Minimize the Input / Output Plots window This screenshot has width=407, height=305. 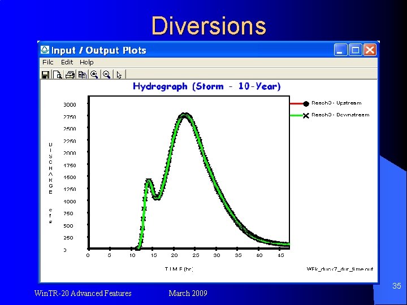coord(340,50)
